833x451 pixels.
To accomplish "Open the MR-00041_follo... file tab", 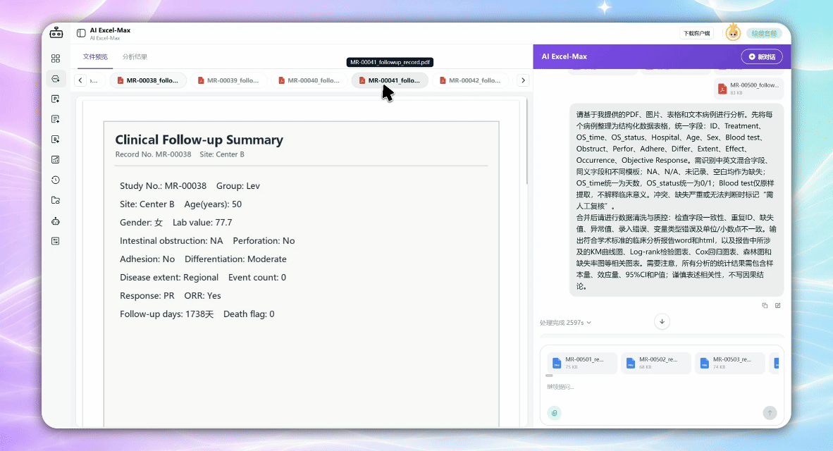I will pos(390,80).
